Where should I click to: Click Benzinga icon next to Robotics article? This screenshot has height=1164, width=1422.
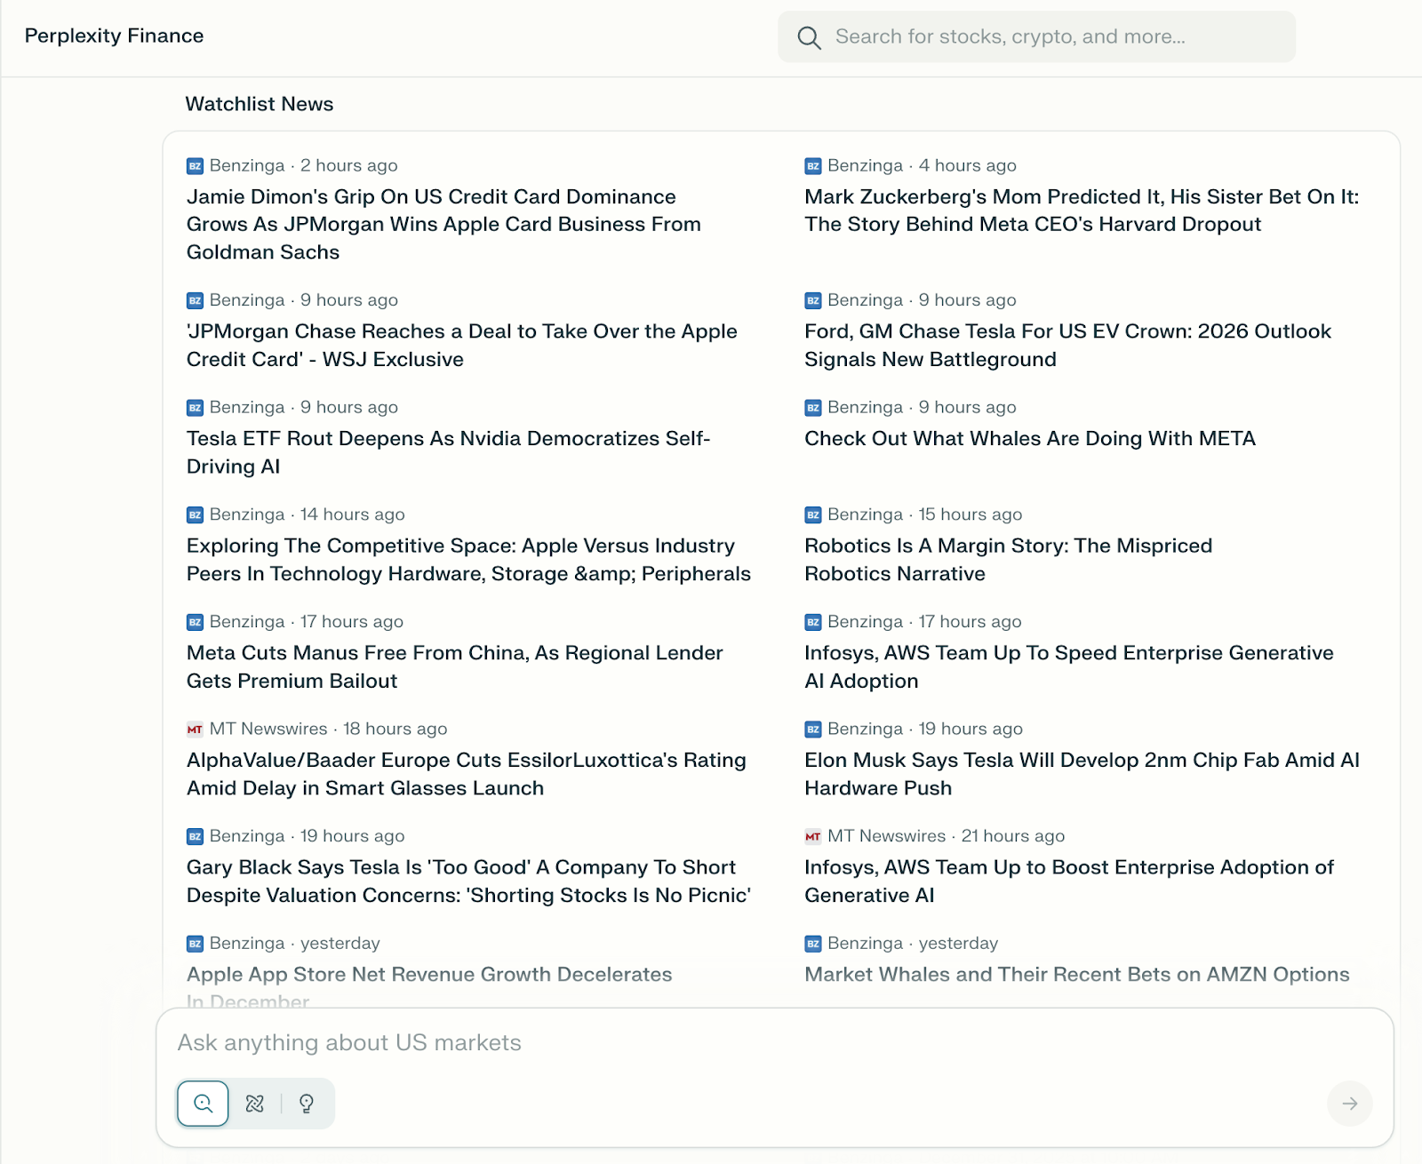coord(812,515)
